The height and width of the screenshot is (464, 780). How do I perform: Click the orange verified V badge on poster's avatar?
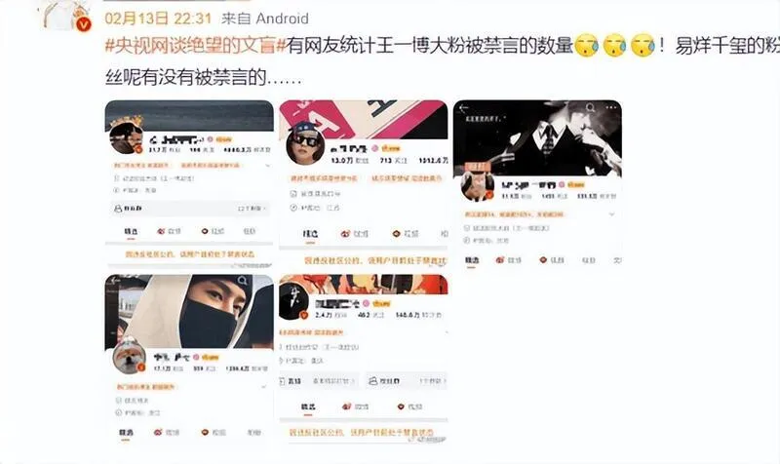click(x=84, y=23)
